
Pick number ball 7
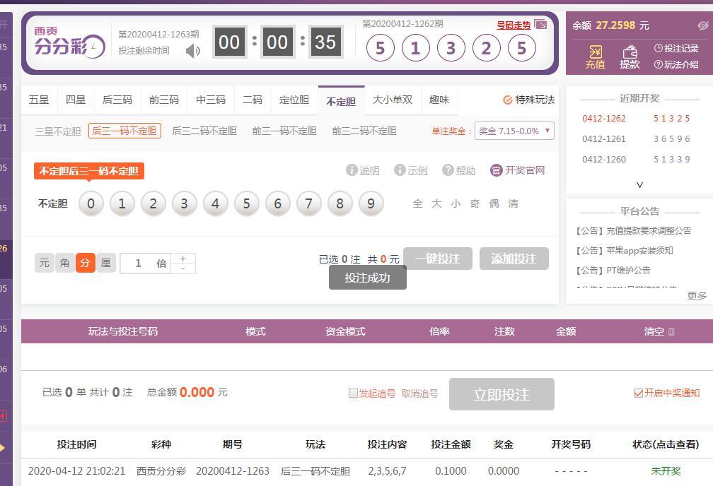[308, 203]
